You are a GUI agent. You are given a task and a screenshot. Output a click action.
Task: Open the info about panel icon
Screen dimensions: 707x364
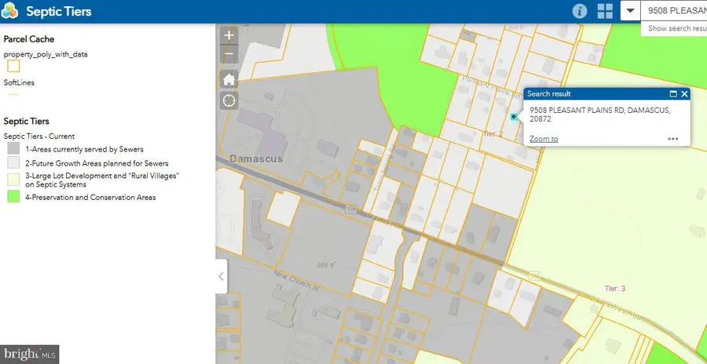(580, 11)
